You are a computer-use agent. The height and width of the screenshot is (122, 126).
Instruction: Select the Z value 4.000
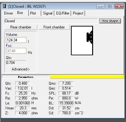tap(23, 113)
